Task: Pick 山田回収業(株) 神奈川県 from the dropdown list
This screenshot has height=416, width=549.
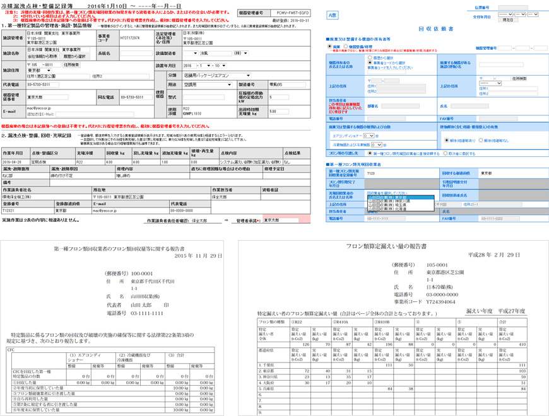Action: (x=401, y=201)
